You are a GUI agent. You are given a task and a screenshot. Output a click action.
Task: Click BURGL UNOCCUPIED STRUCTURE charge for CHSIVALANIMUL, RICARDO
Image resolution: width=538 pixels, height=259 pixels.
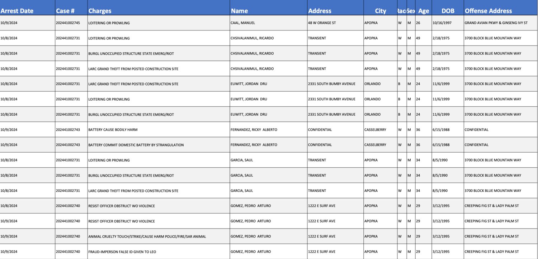131,53
